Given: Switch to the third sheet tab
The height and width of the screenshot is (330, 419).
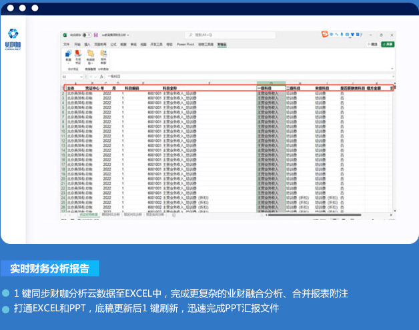Looking at the screenshot, I should tap(133, 215).
